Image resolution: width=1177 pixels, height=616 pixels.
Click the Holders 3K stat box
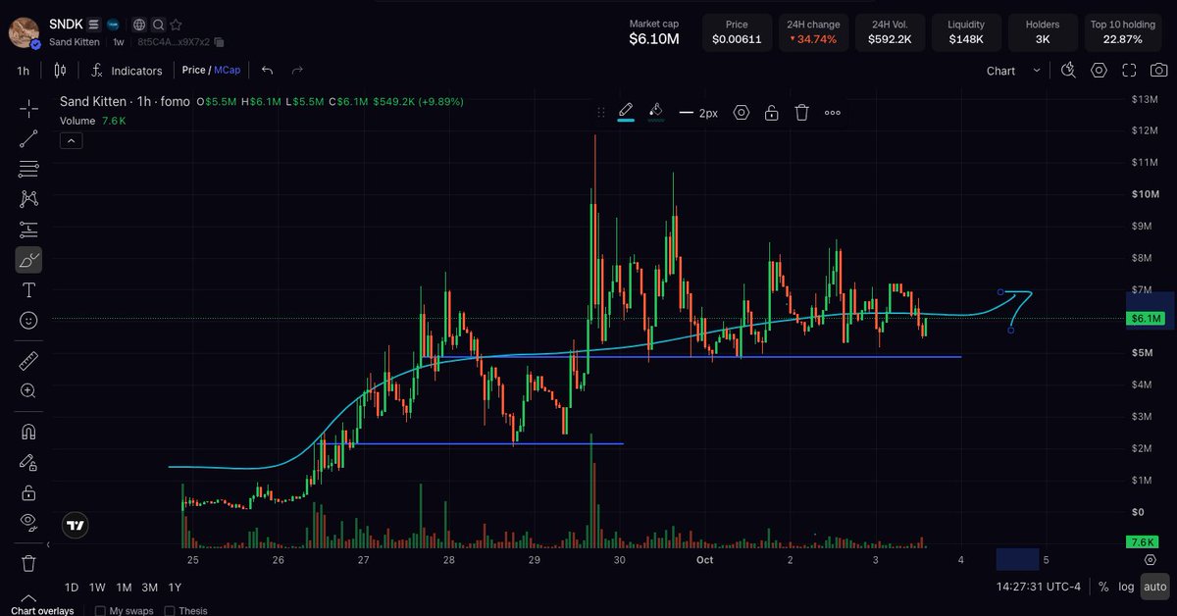click(1043, 32)
